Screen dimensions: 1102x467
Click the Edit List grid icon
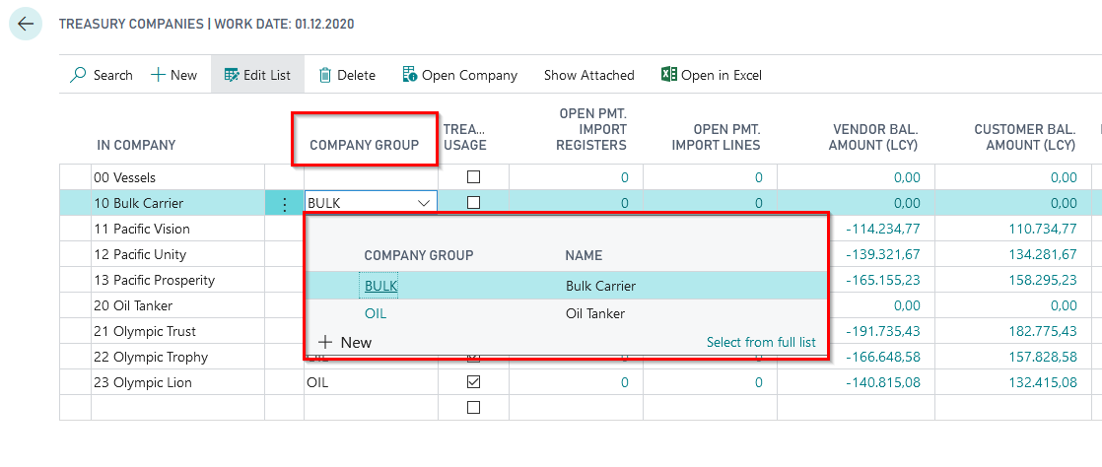[232, 75]
